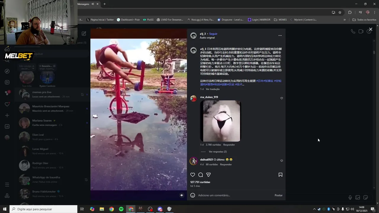
Task: Save post with bookmark icon
Action: click(280, 175)
